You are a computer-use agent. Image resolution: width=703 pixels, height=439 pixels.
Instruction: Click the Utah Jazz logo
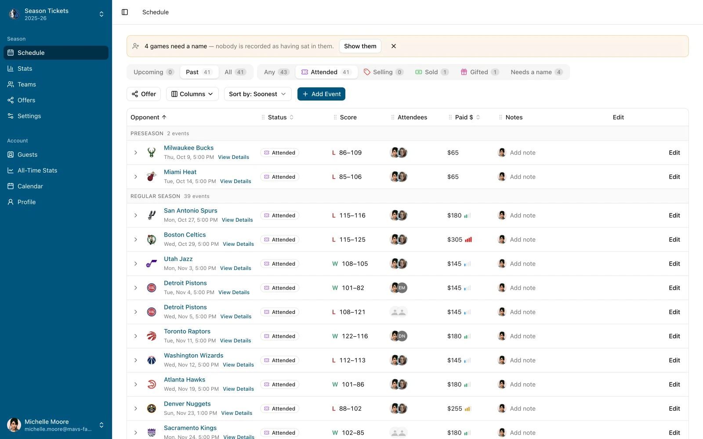point(152,264)
